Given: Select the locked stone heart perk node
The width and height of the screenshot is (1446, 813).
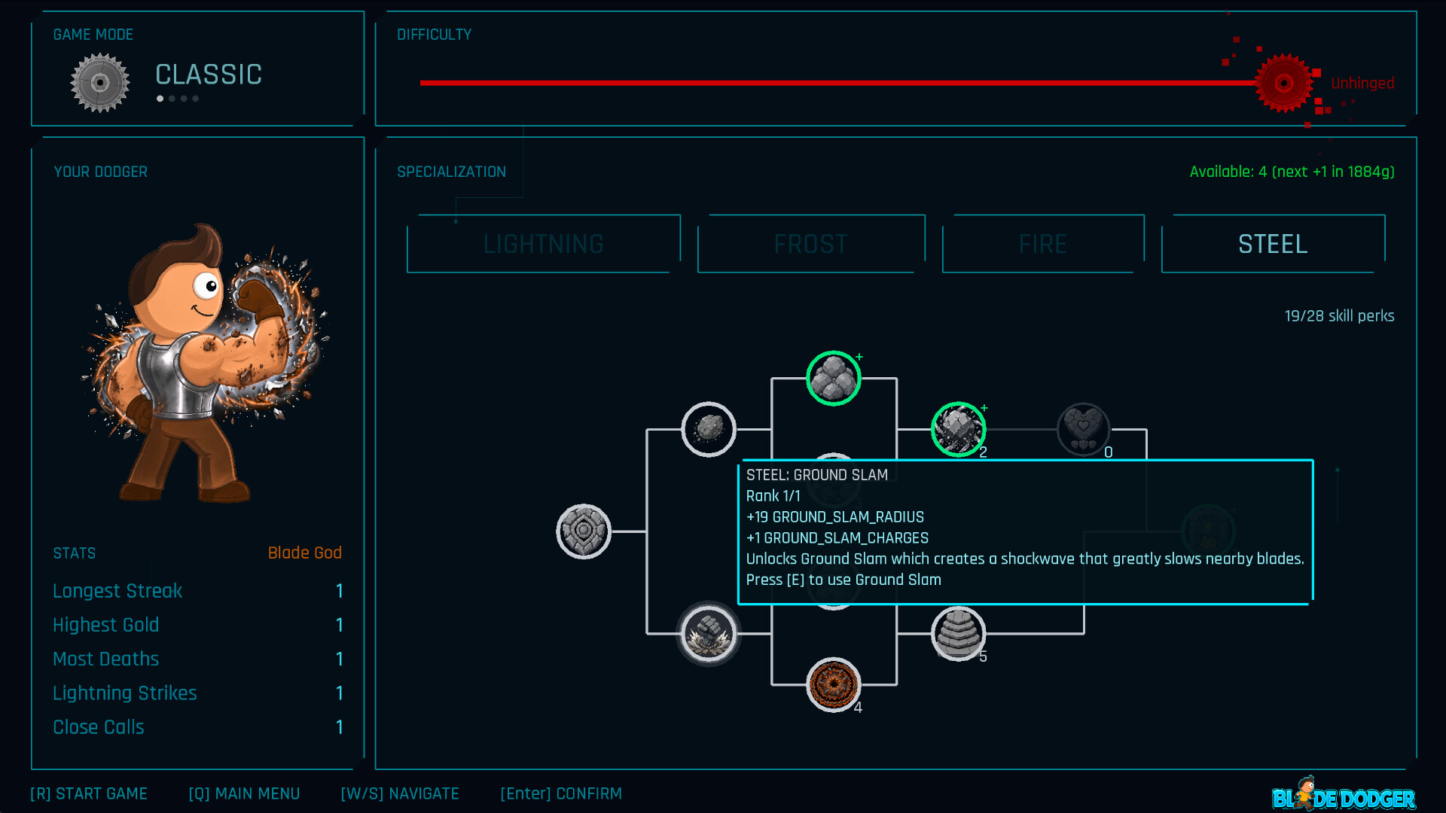Looking at the screenshot, I should click(1084, 429).
